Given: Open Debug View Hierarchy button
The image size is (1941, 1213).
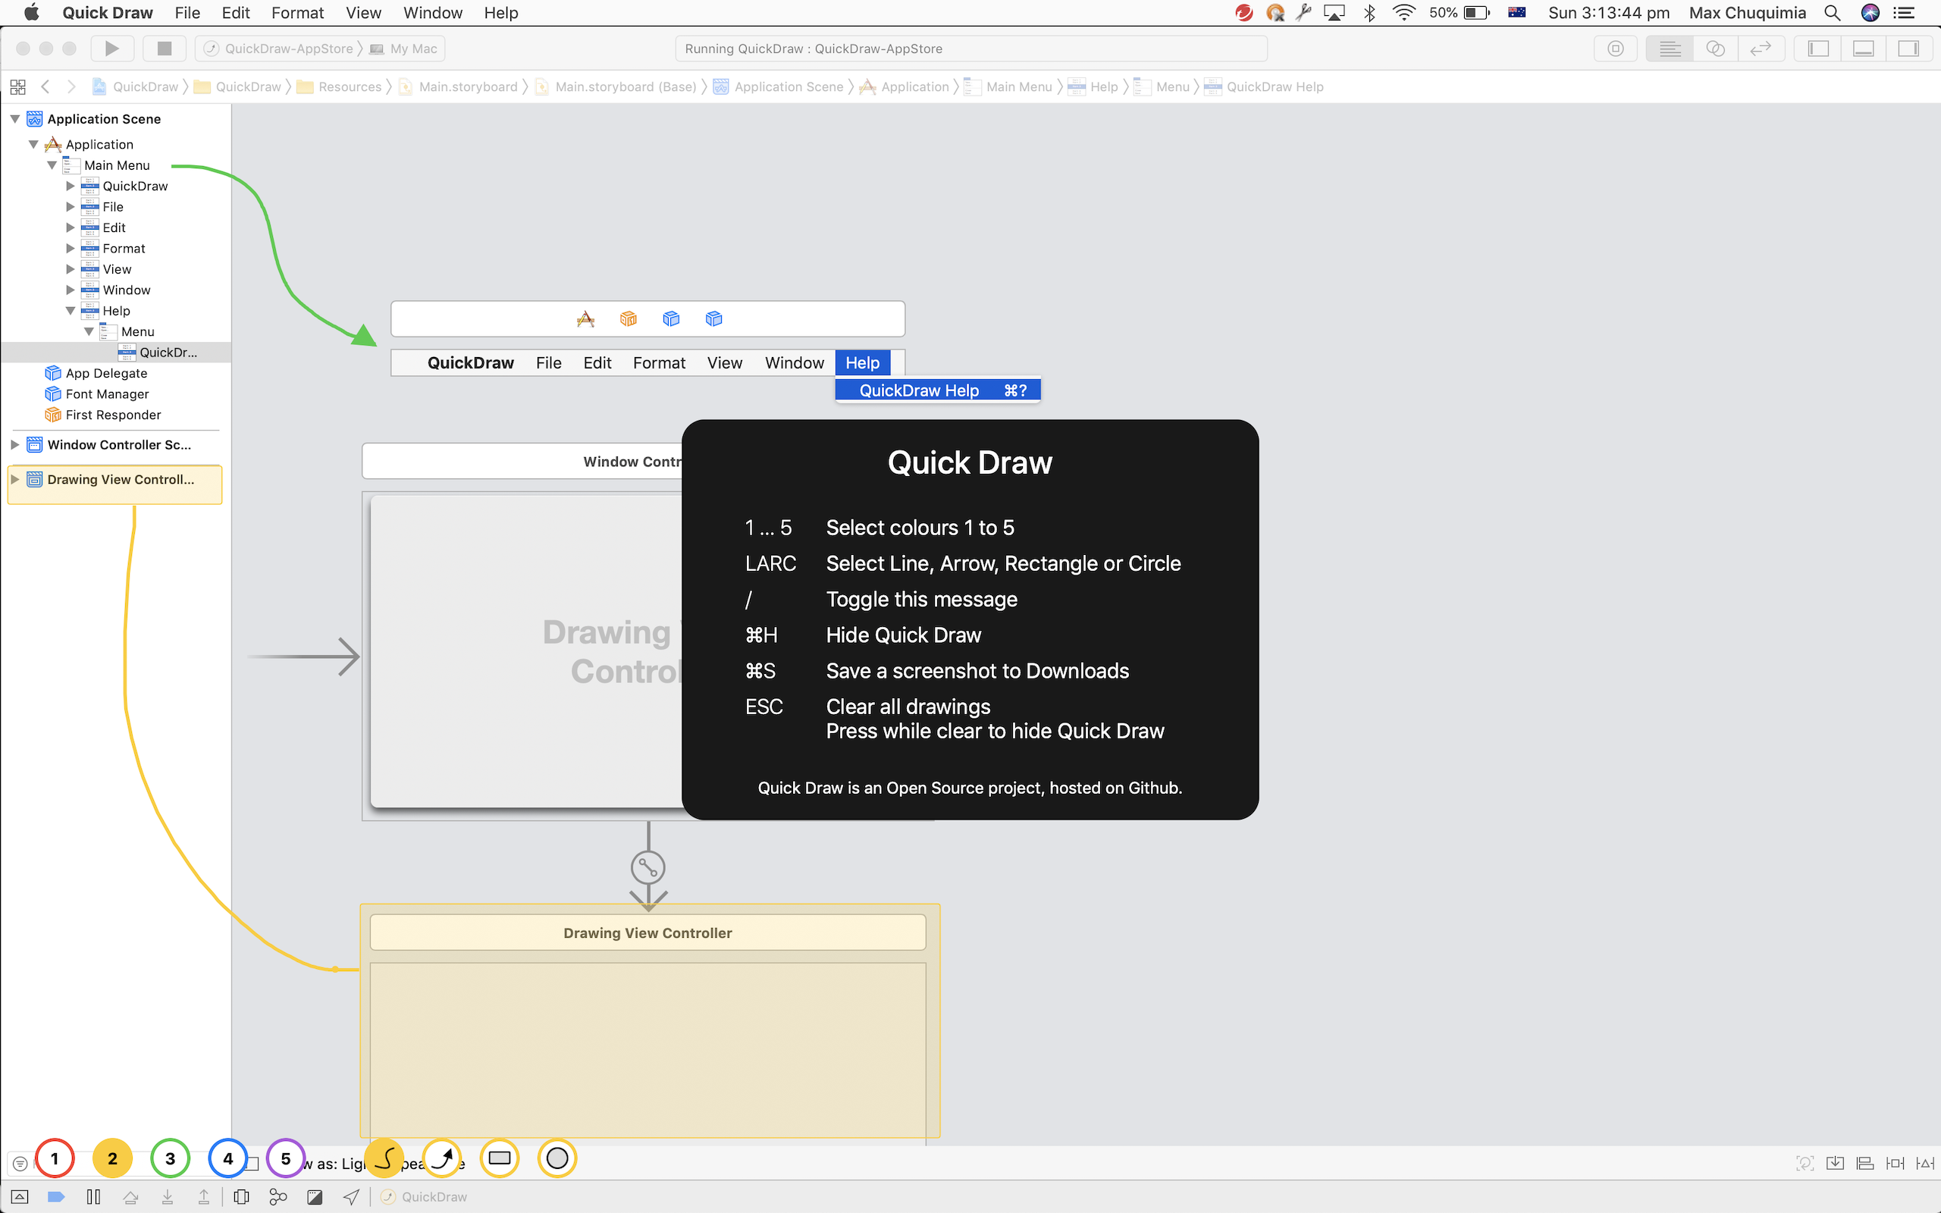Looking at the screenshot, I should tap(240, 1197).
